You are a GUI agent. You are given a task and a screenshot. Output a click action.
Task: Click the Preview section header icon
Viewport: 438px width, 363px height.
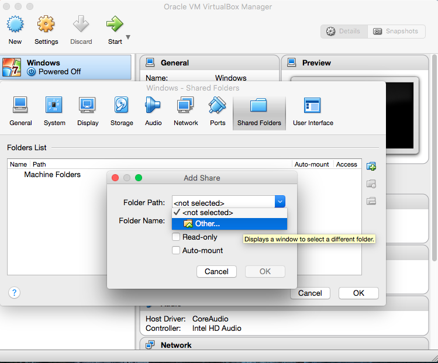(292, 63)
